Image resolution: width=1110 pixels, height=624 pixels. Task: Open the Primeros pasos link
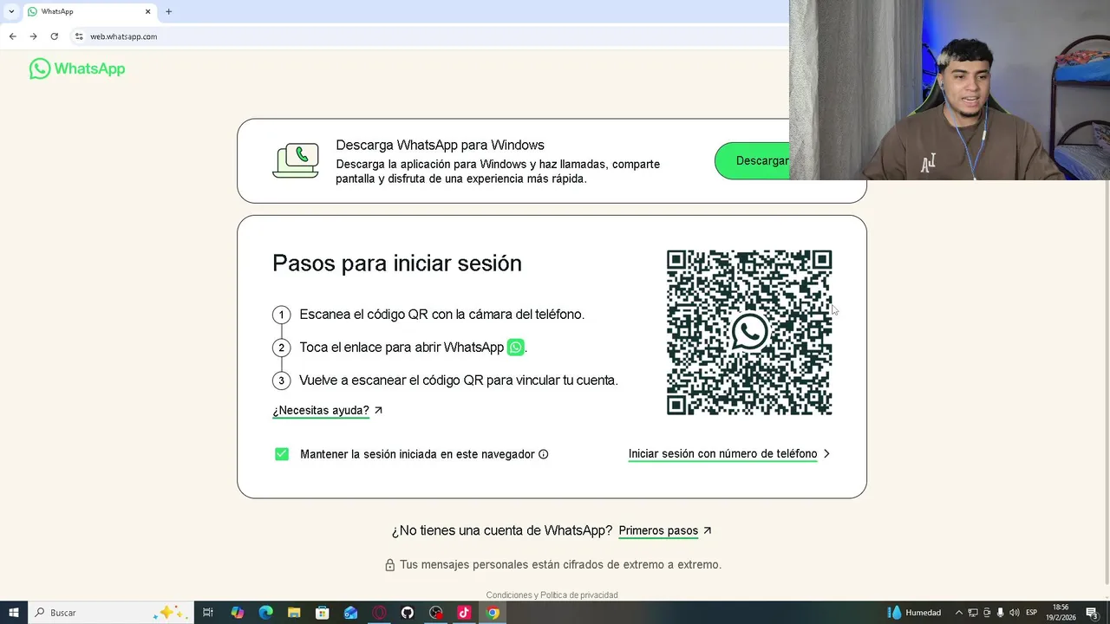click(658, 530)
